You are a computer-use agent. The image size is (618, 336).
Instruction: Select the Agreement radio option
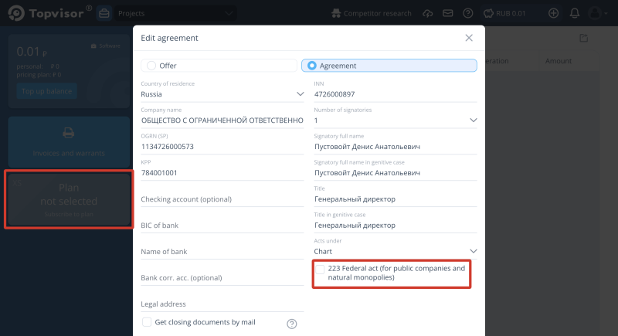click(x=389, y=66)
